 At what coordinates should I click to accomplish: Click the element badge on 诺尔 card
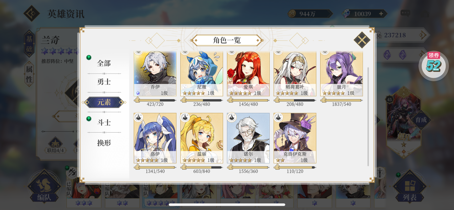(x=232, y=117)
